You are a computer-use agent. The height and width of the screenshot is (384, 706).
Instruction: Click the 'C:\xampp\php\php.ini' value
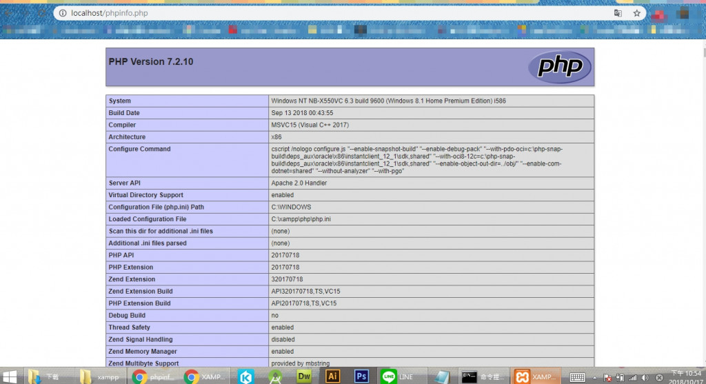[301, 219]
